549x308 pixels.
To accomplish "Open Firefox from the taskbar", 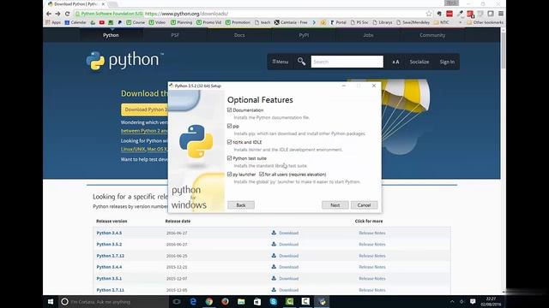I will [x=225, y=302].
